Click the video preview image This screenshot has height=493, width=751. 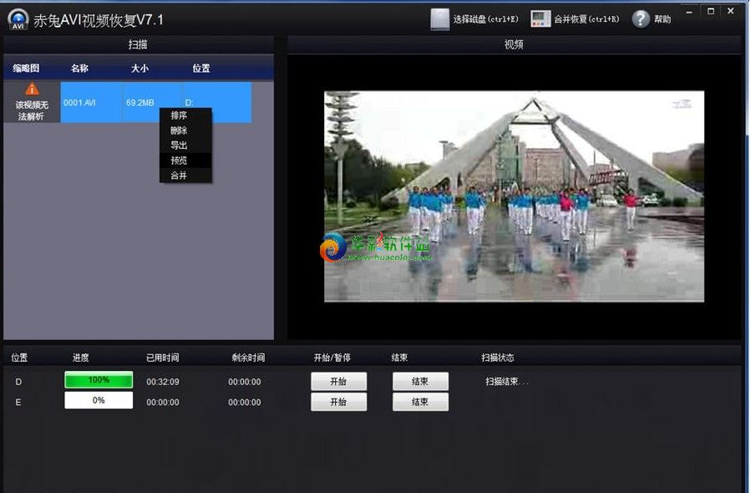(x=514, y=196)
